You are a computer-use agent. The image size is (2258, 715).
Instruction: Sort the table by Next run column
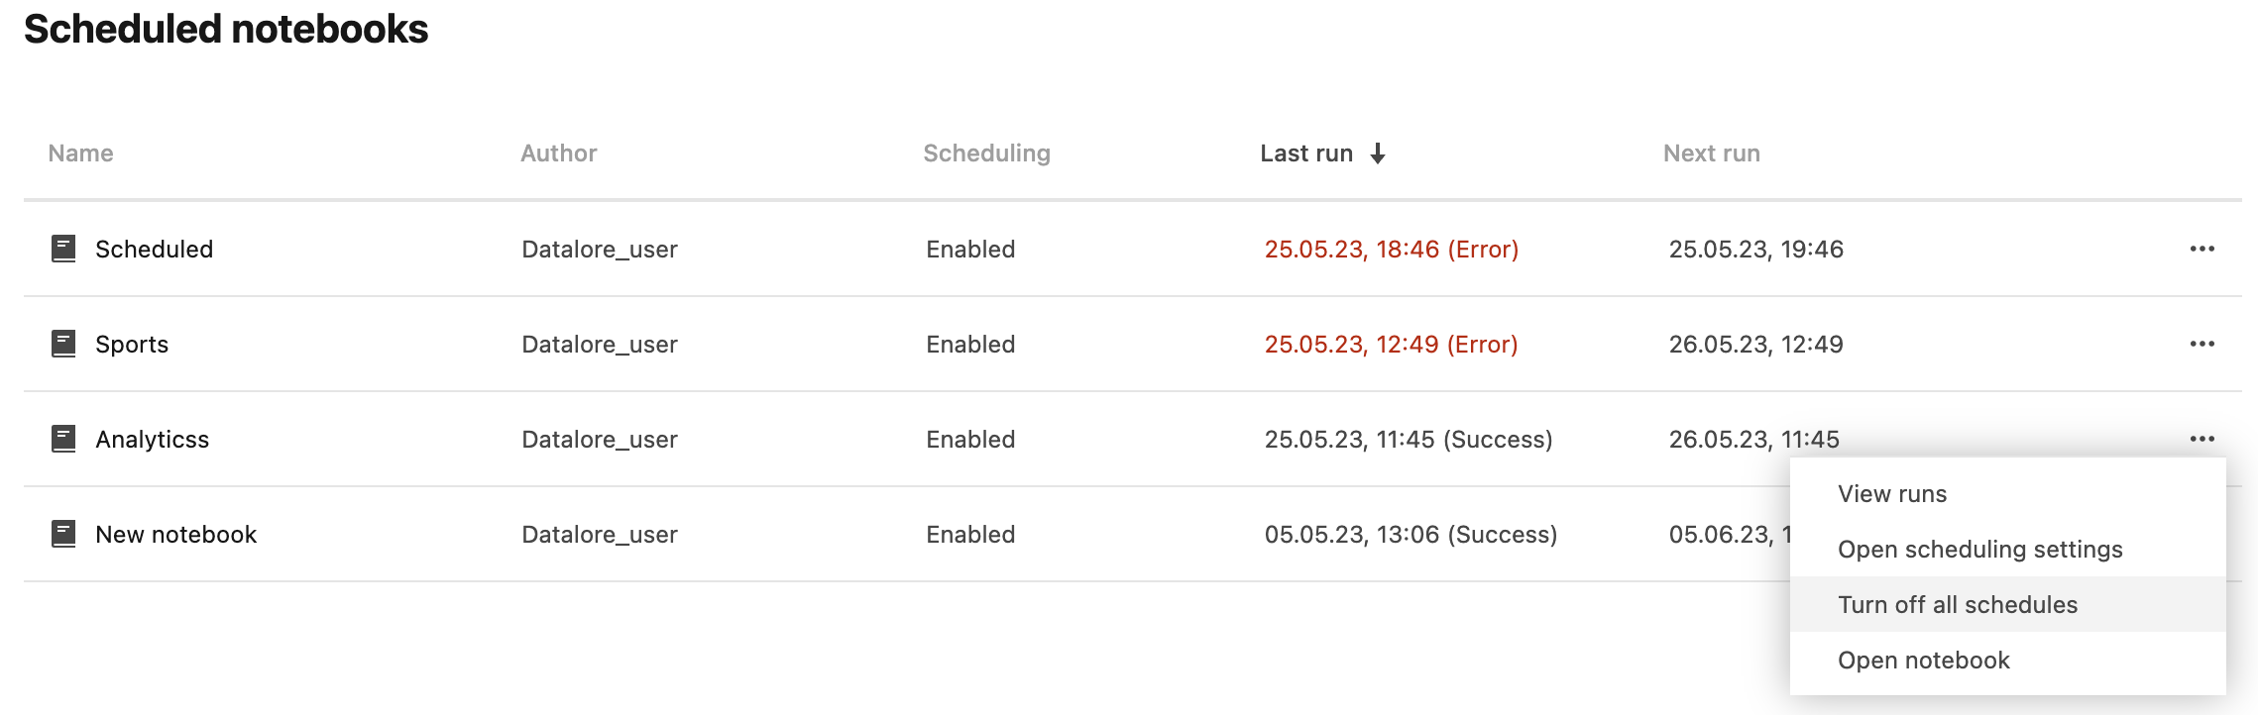click(1711, 153)
